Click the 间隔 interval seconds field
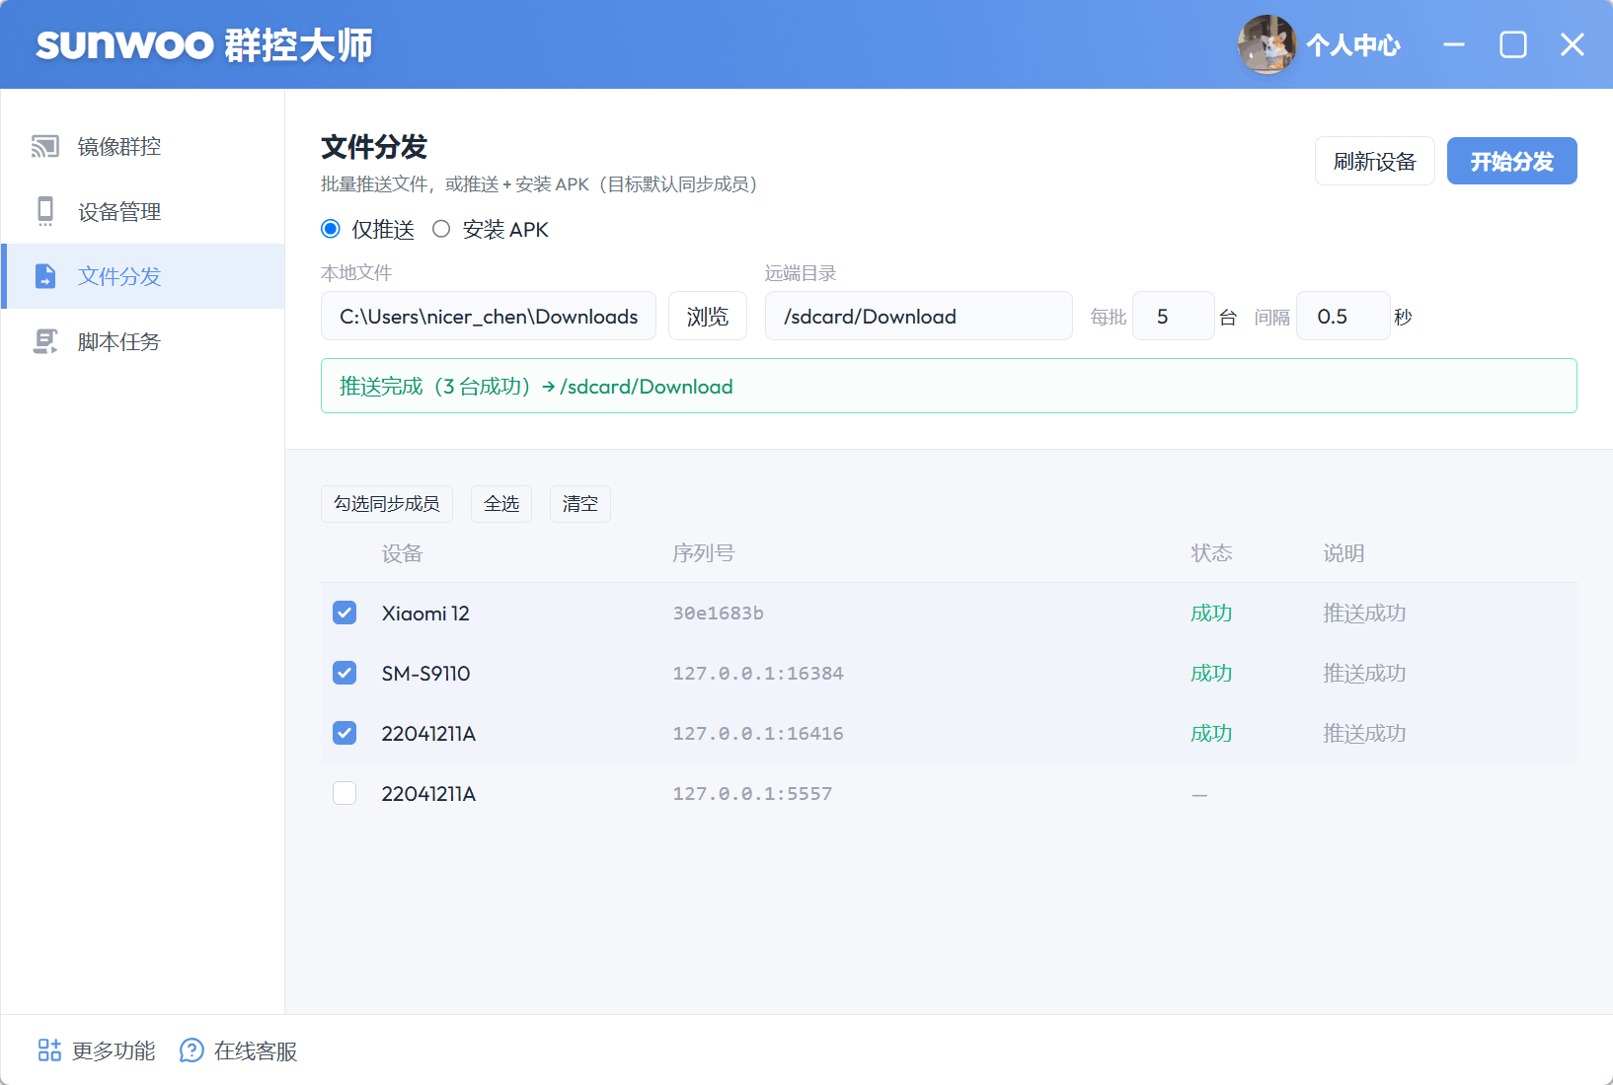The height and width of the screenshot is (1085, 1613). (x=1343, y=316)
